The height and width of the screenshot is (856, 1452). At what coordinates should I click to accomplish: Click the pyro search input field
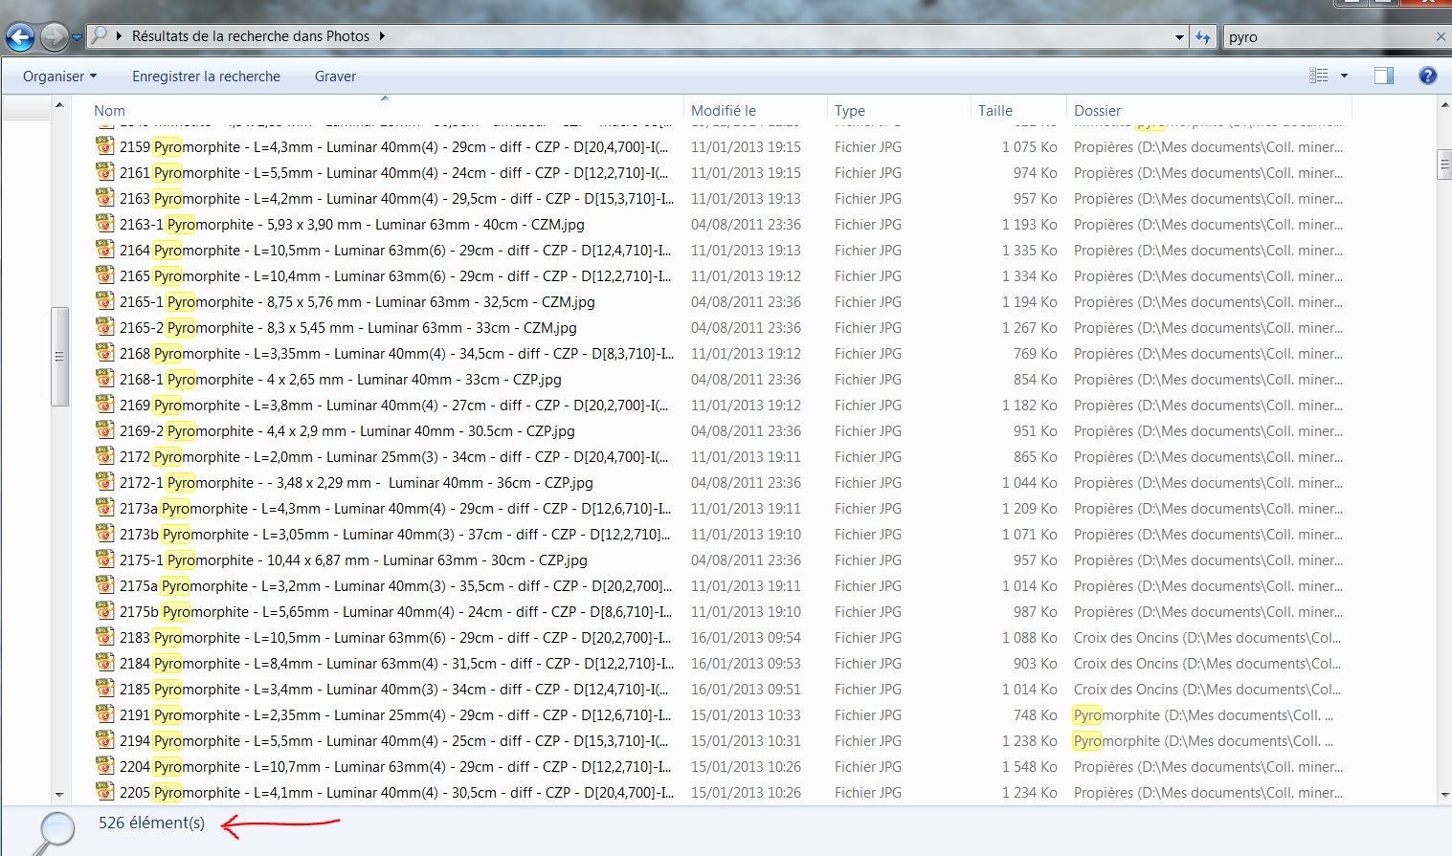[x=1326, y=37]
